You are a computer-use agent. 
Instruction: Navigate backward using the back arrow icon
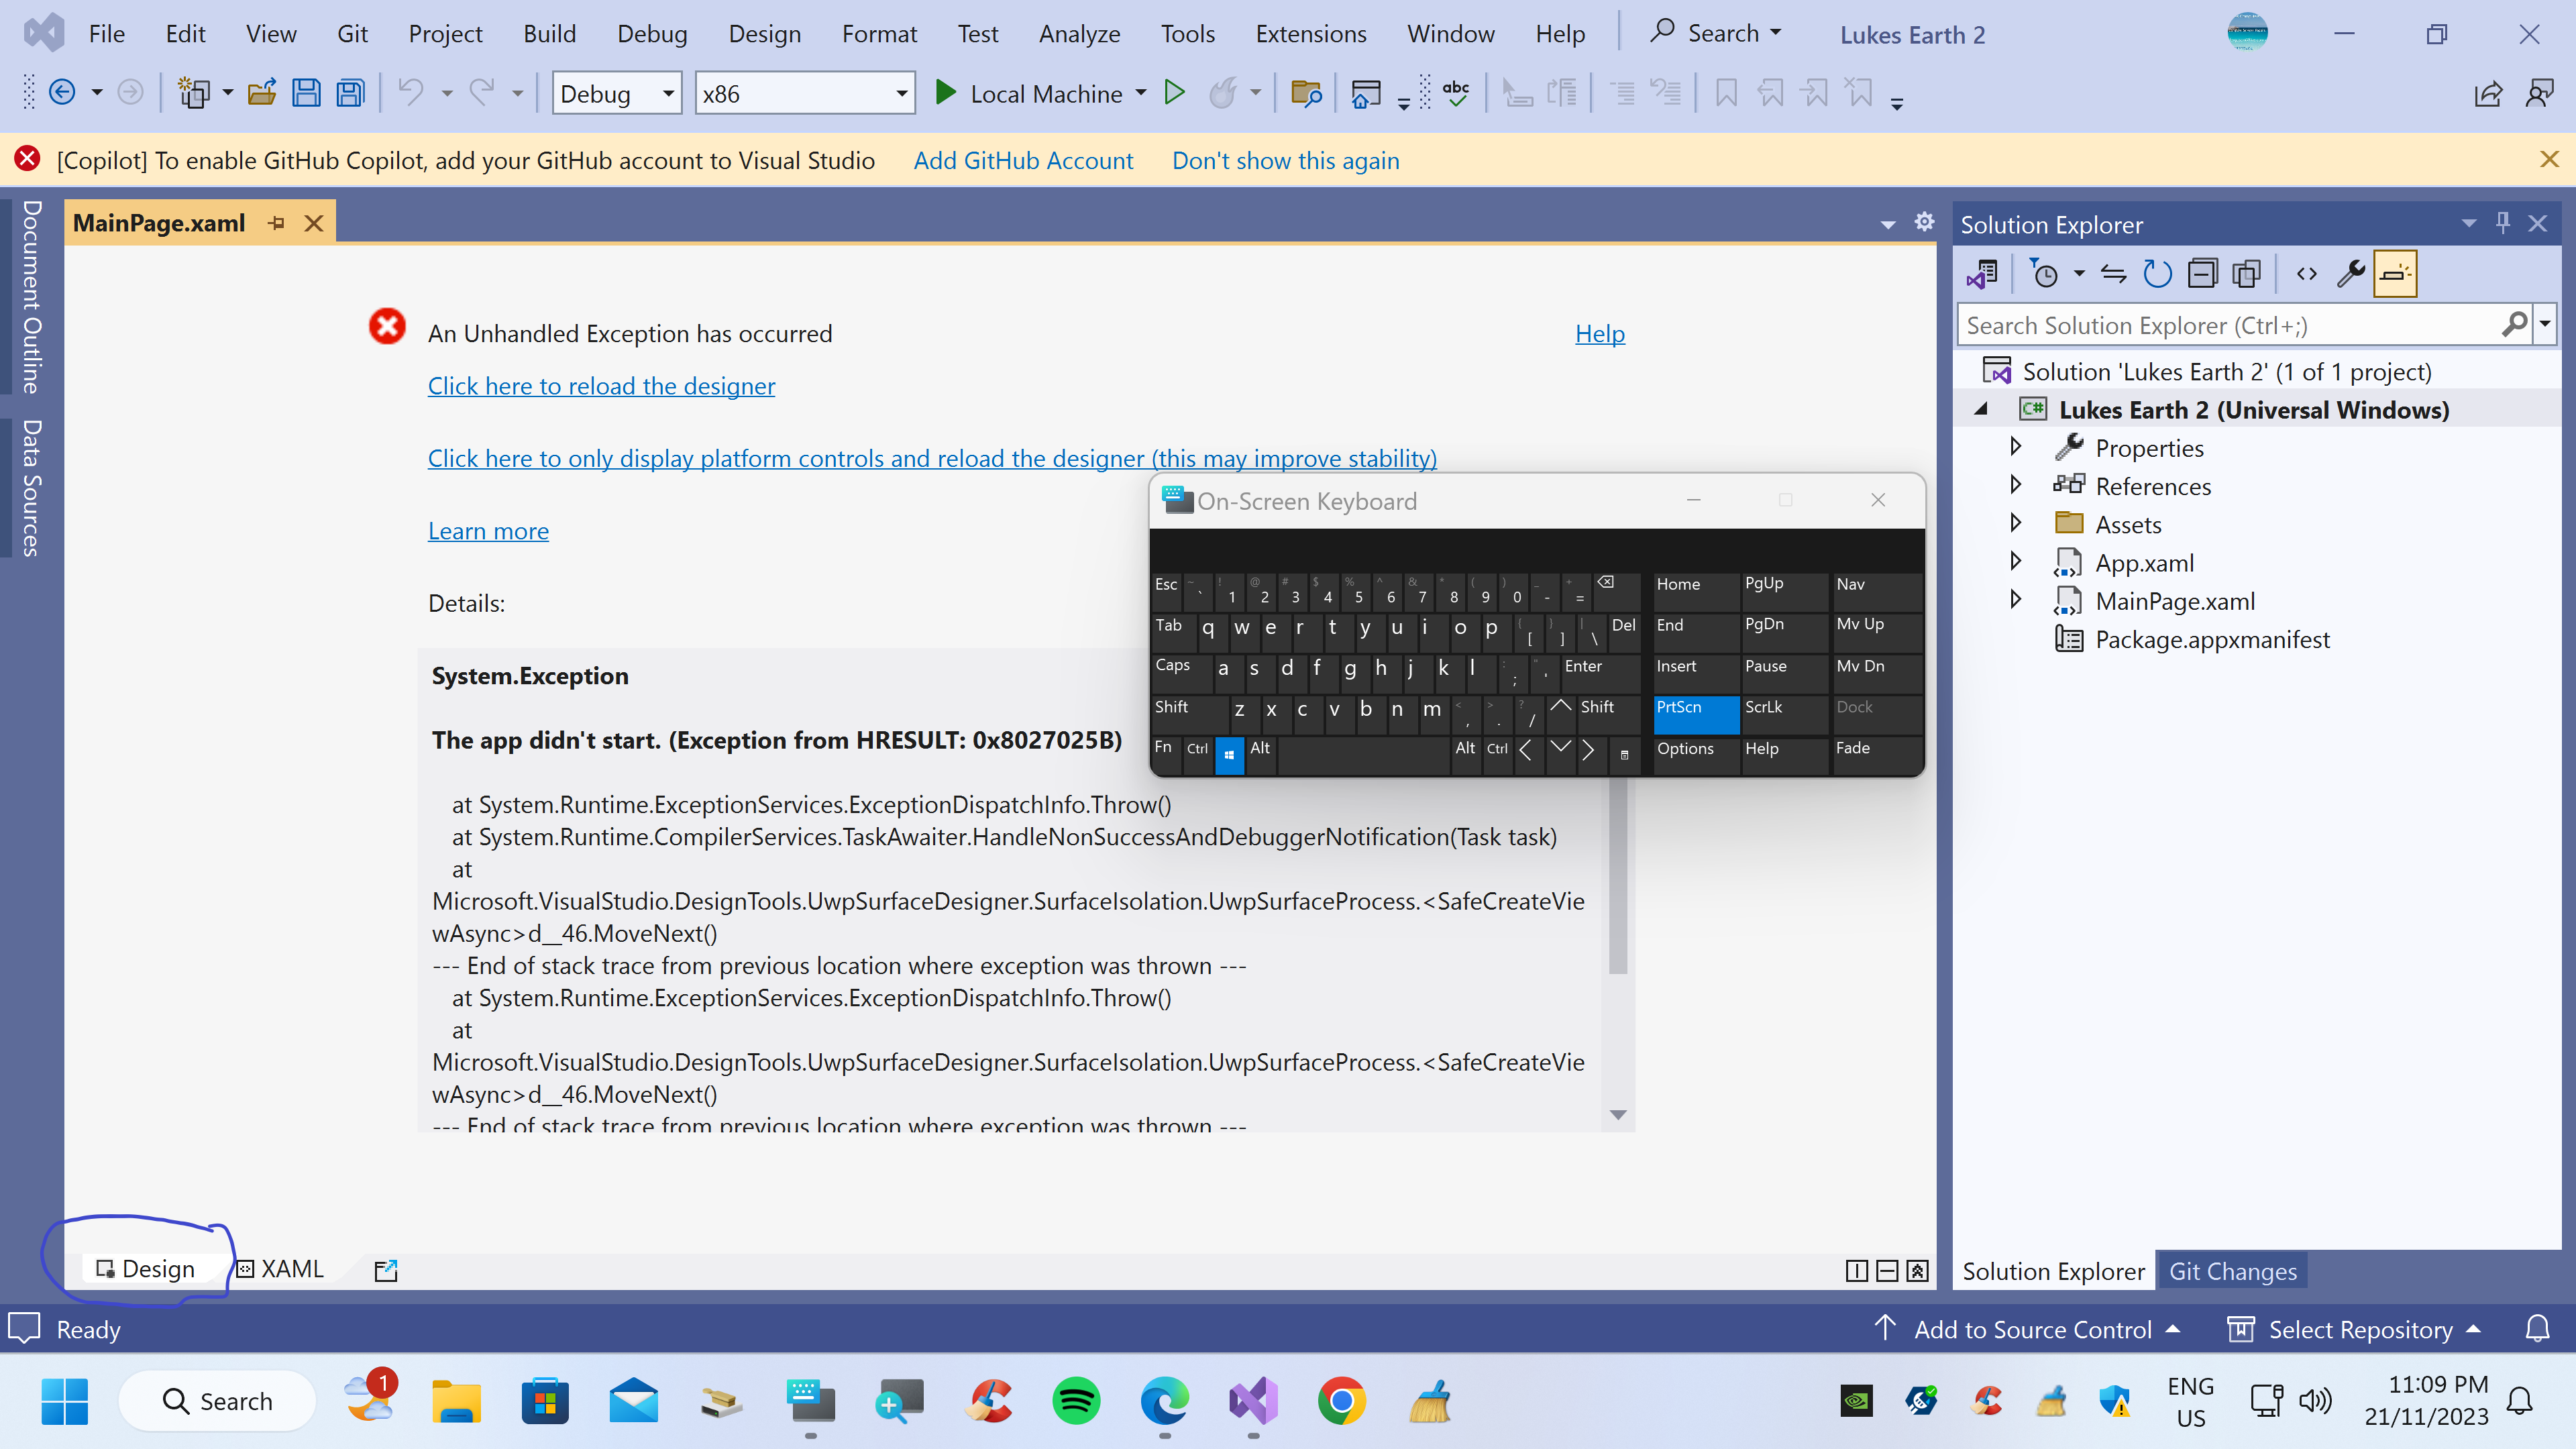62,92
